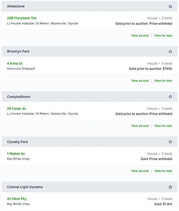View all sold in Clovelly Park
This screenshot has height=211, width=179.
(140, 171)
